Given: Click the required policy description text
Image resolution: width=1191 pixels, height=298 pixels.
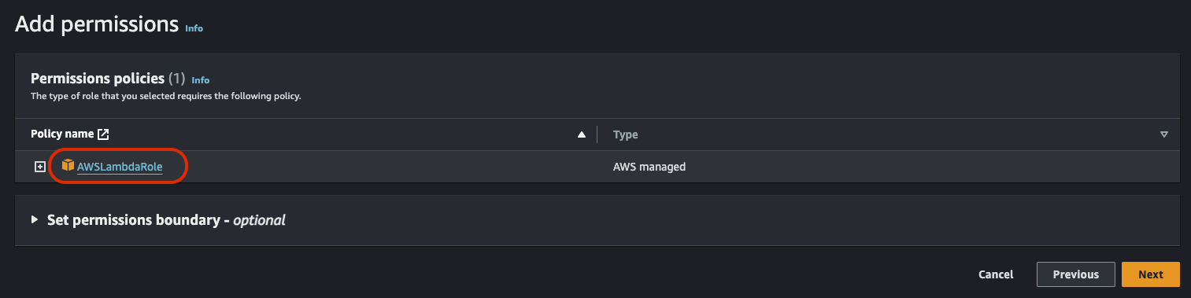Looking at the screenshot, I should tap(166, 96).
